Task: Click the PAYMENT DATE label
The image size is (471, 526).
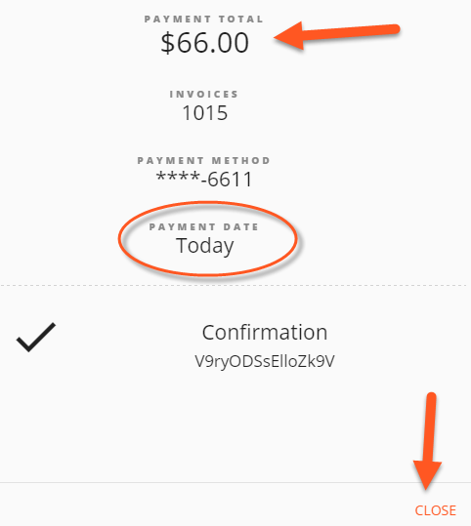Action: 204,226
